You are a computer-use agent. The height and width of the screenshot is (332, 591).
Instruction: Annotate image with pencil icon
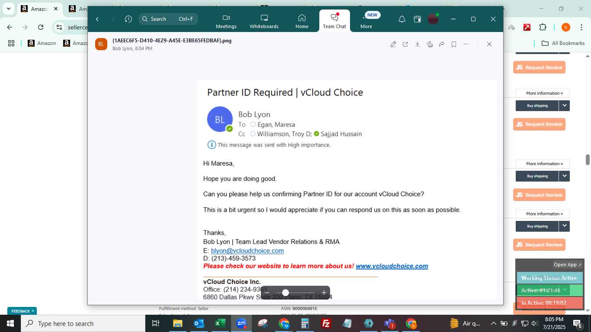[x=393, y=44]
